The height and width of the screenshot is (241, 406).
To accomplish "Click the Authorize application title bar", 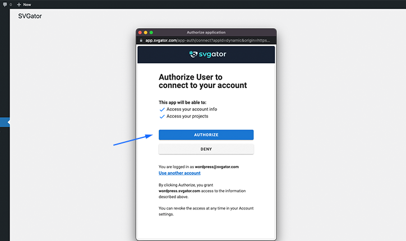I will click(x=206, y=33).
